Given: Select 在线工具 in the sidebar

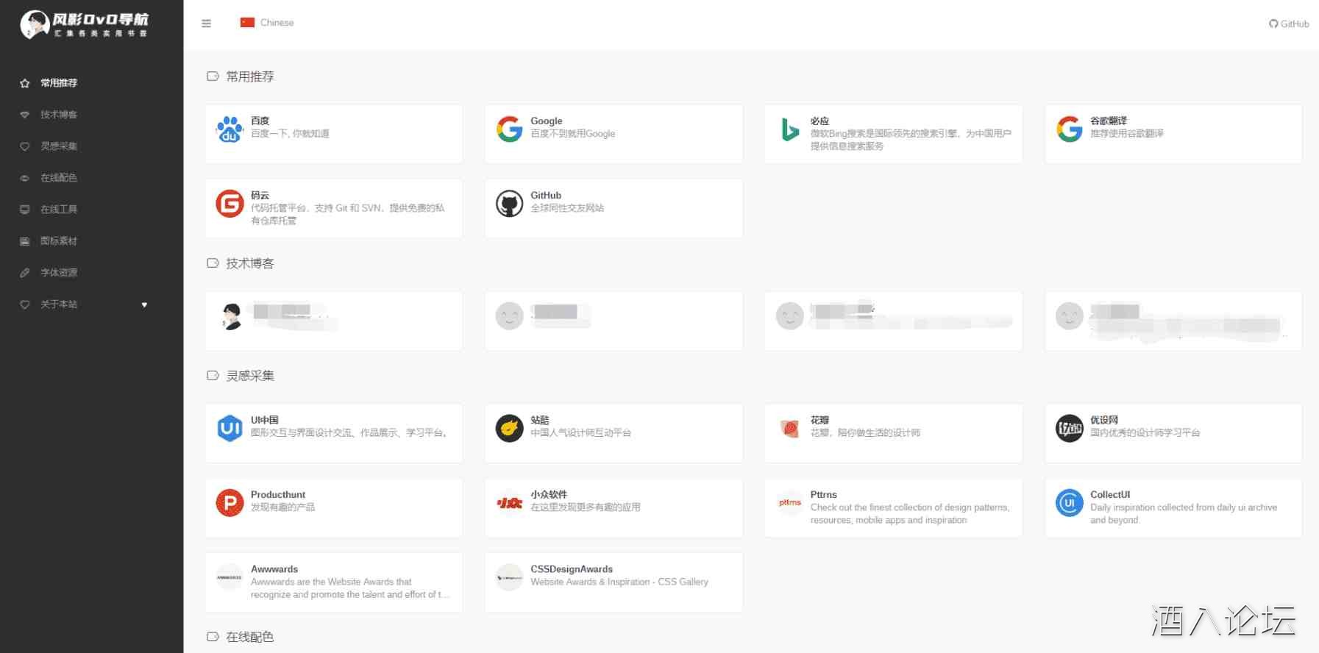Looking at the screenshot, I should 59,210.
